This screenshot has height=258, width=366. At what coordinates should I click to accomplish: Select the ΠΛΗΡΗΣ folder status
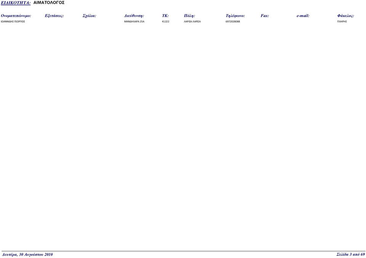(342, 21)
